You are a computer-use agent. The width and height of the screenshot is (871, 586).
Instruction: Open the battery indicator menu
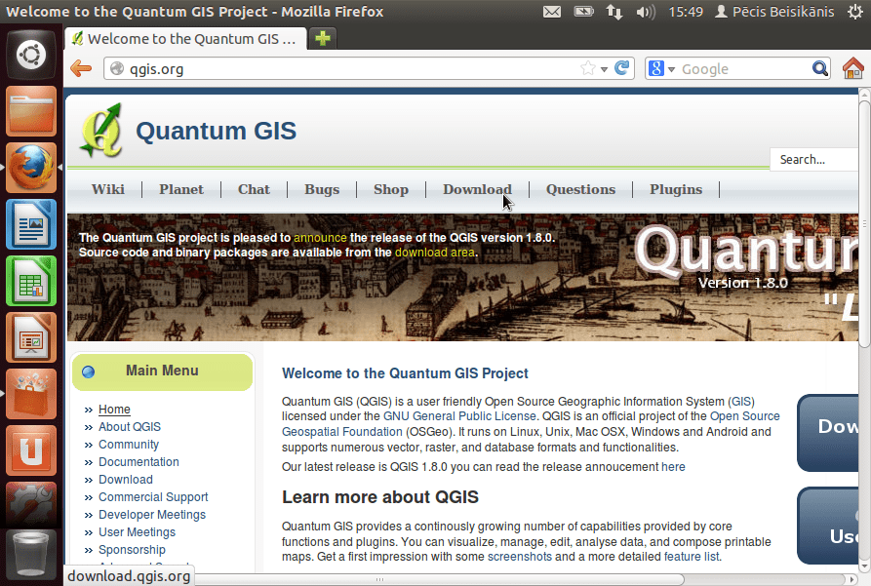point(583,11)
